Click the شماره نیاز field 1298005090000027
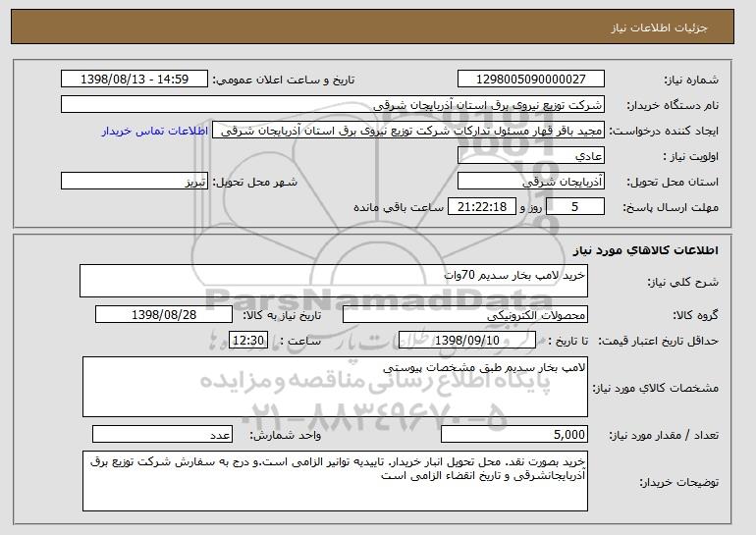 coord(531,80)
